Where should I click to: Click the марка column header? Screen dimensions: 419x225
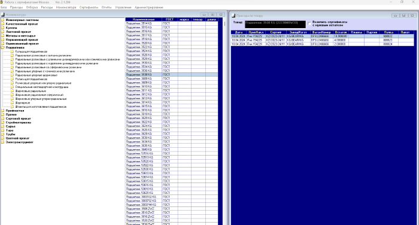[x=184, y=20]
